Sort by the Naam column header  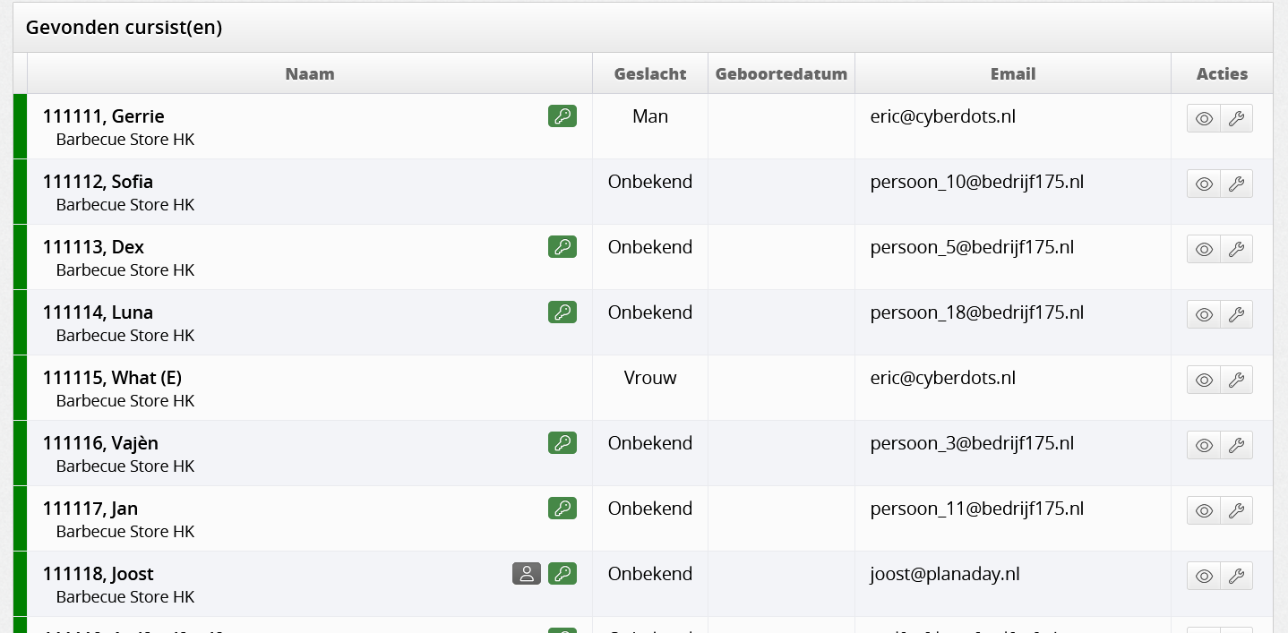310,74
